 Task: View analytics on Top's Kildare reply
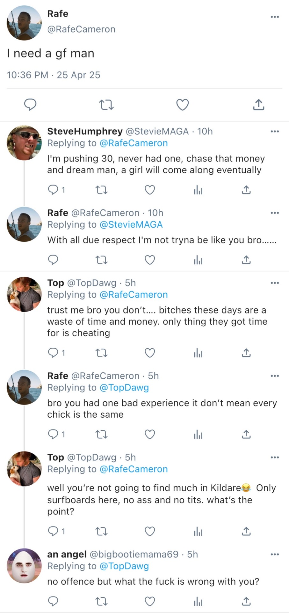coord(198,531)
